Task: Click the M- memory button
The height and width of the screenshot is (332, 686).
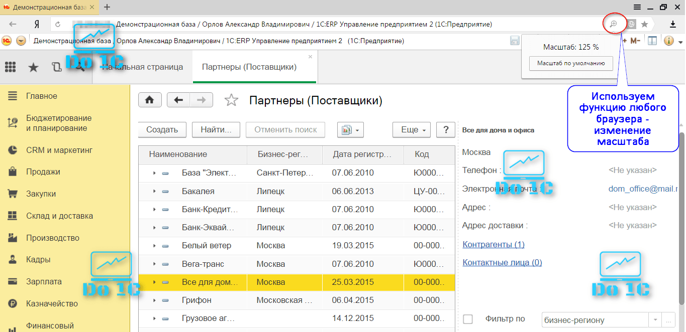Action: [x=635, y=41]
